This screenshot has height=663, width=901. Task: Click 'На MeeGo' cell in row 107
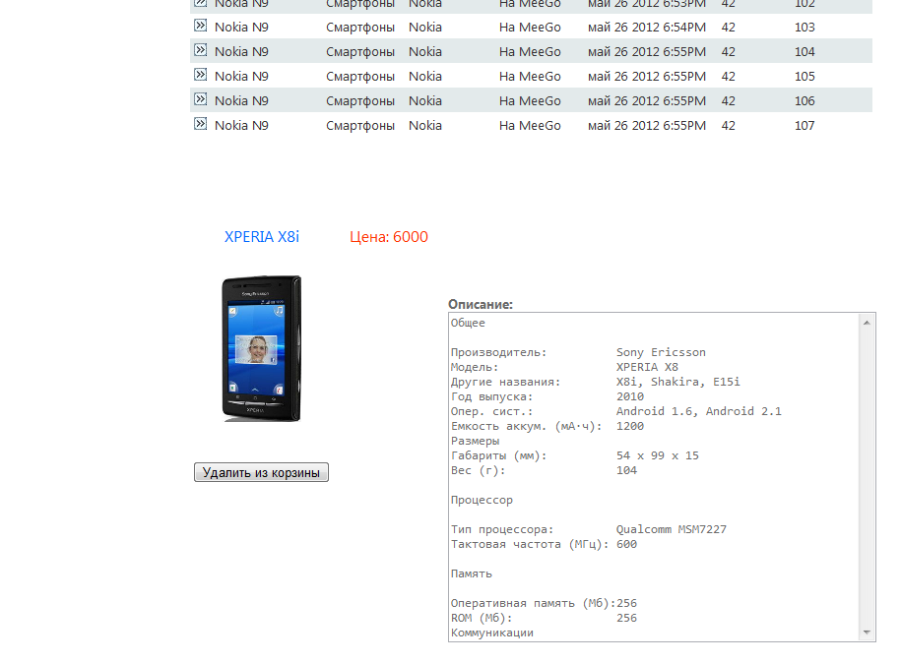coord(530,126)
